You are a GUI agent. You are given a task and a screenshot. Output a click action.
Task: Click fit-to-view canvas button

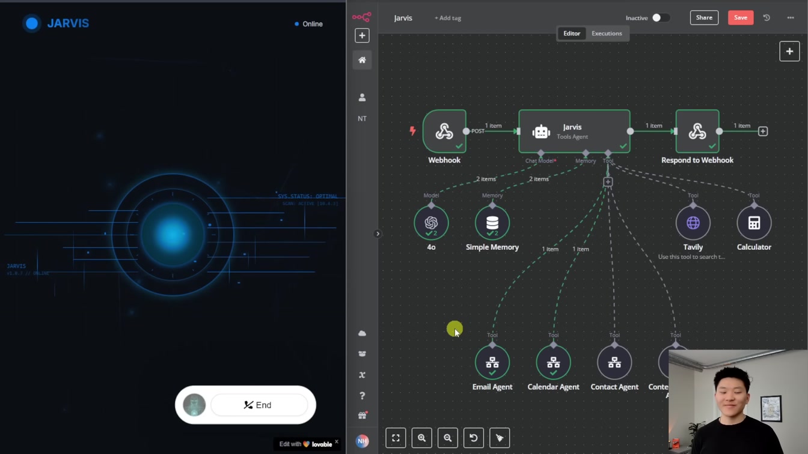click(x=396, y=438)
